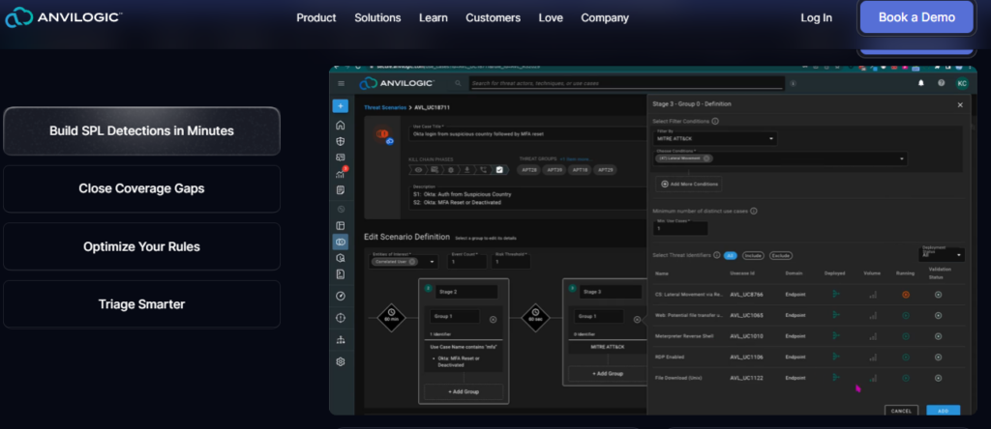Click the search magnifier icon

pos(458,83)
